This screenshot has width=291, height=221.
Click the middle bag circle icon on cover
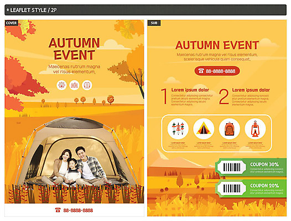click(74, 85)
